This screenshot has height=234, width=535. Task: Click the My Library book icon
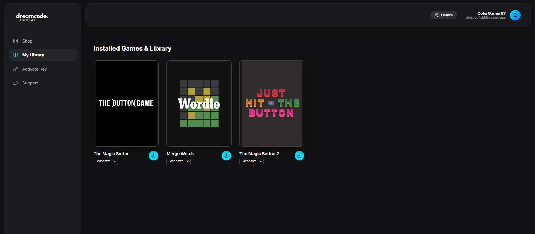(15, 55)
